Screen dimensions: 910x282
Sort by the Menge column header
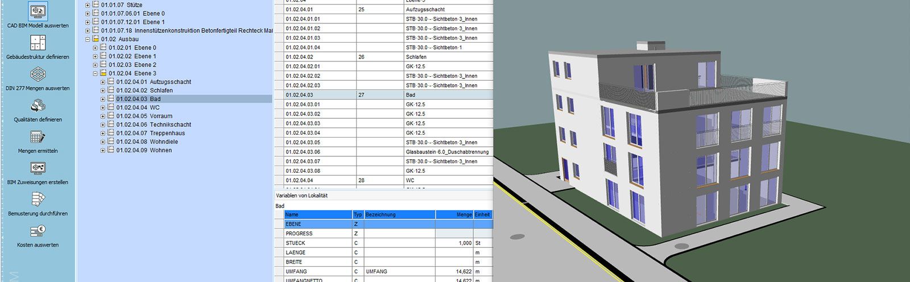454,214
